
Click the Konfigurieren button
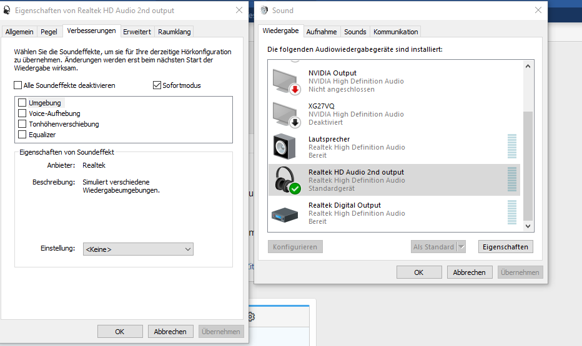tap(295, 247)
